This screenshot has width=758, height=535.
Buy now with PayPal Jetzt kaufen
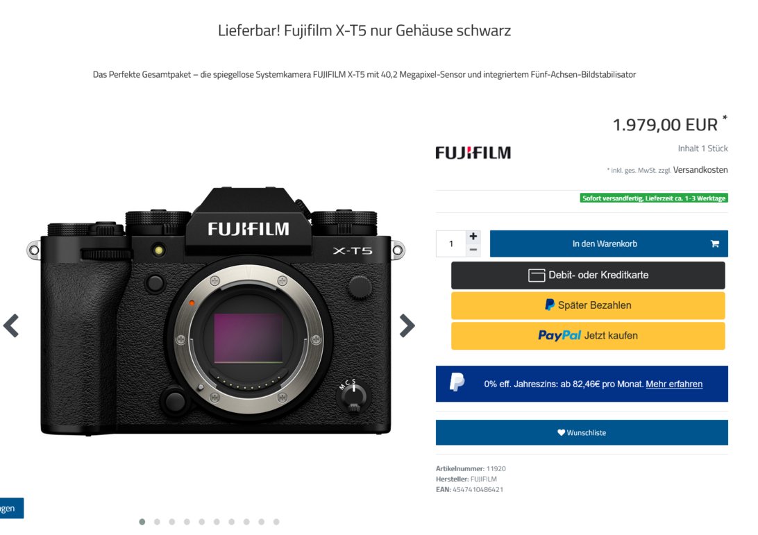pyautogui.click(x=588, y=335)
